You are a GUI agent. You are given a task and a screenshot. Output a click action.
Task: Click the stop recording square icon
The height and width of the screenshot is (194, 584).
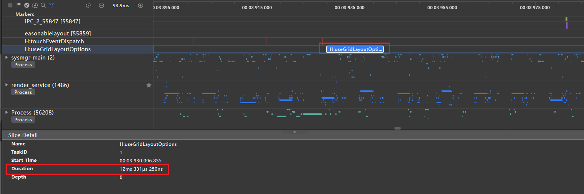tap(10, 5)
